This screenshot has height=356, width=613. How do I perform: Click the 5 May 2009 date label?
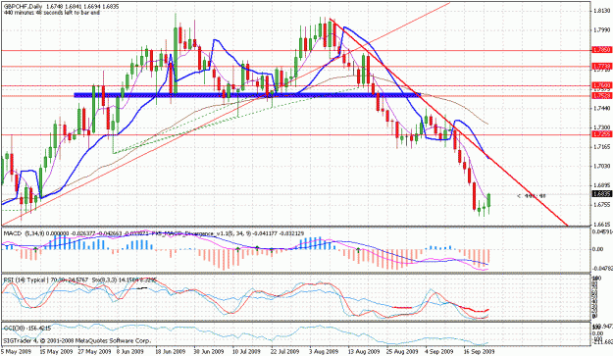(15, 351)
